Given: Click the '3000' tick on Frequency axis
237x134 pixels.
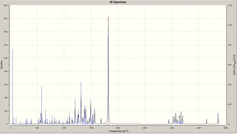Looking at the screenshot, I should point(172,128).
